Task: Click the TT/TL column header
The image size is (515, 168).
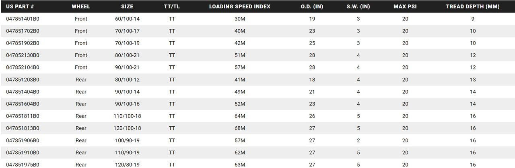Action: pos(172,7)
